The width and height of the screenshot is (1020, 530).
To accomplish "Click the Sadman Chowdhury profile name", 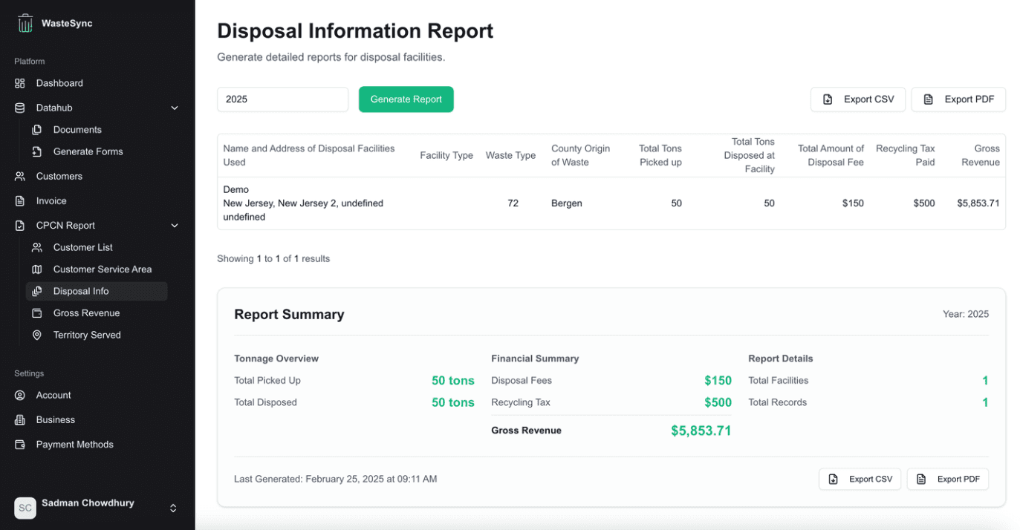I will click(88, 503).
